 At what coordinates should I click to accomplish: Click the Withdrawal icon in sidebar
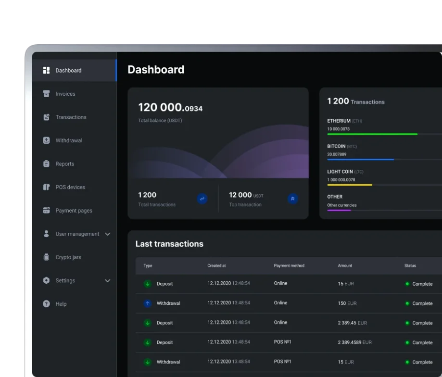coord(46,140)
